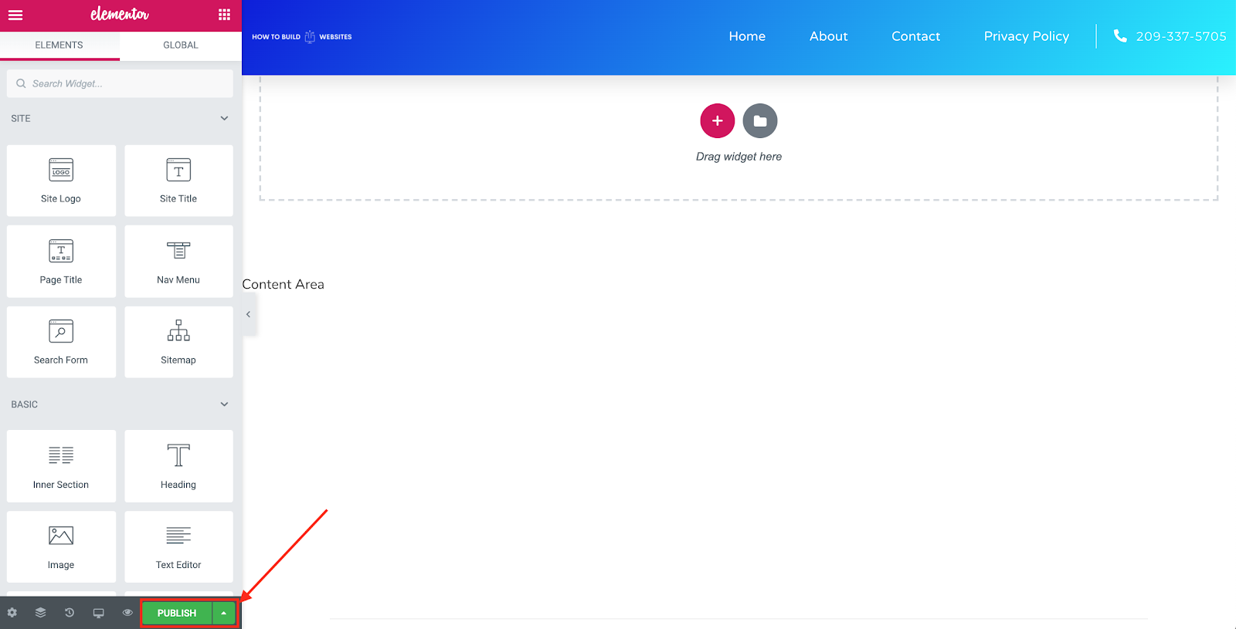Viewport: 1236px width, 629px height.
Task: Open the Privacy Policy nav link
Action: (1027, 36)
